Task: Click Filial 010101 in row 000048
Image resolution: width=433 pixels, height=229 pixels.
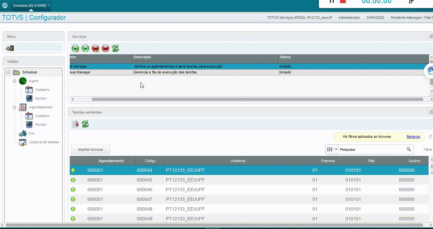Action: (353, 209)
